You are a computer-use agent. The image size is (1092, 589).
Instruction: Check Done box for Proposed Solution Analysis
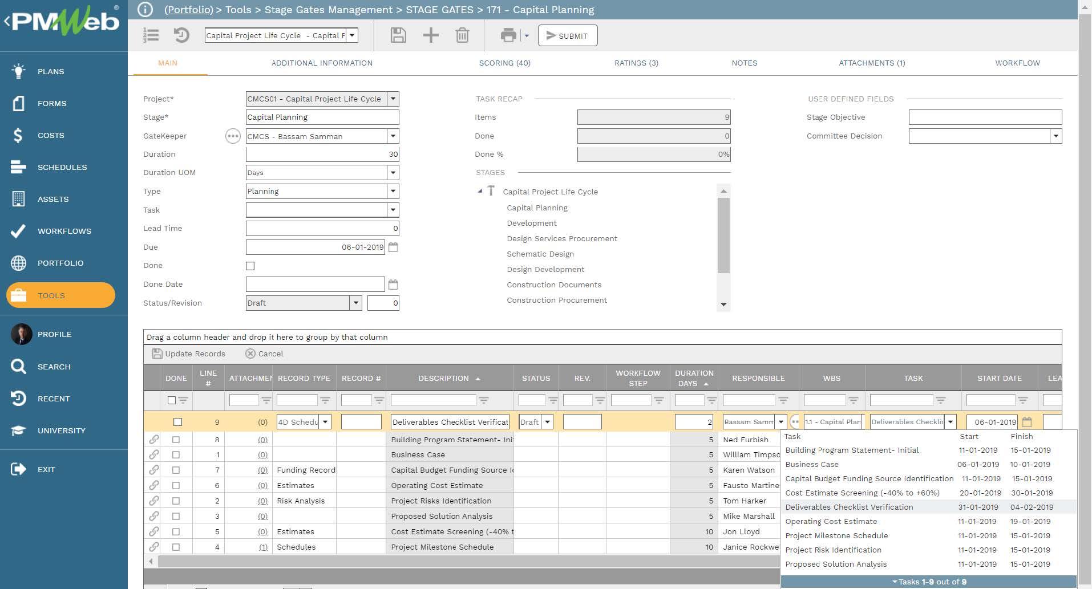point(176,516)
